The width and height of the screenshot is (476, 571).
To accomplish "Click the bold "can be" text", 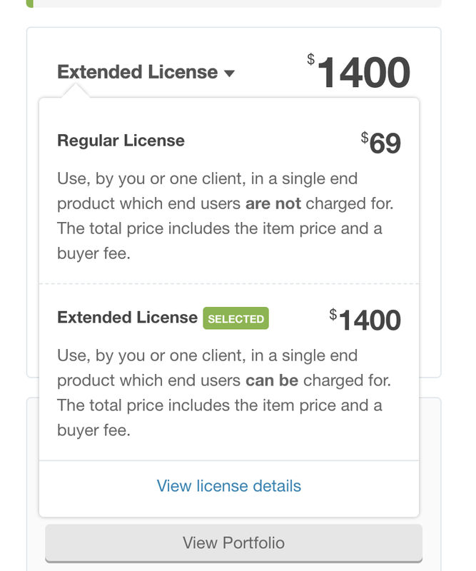I will pyautogui.click(x=272, y=380).
